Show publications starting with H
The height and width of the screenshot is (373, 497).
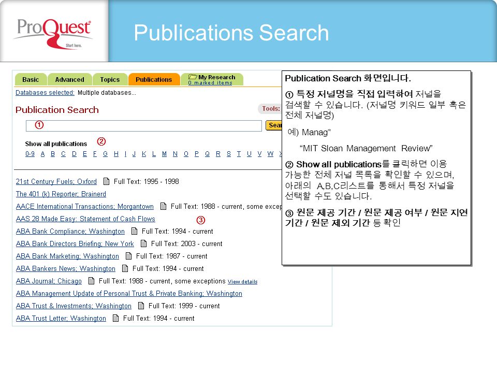116,154
